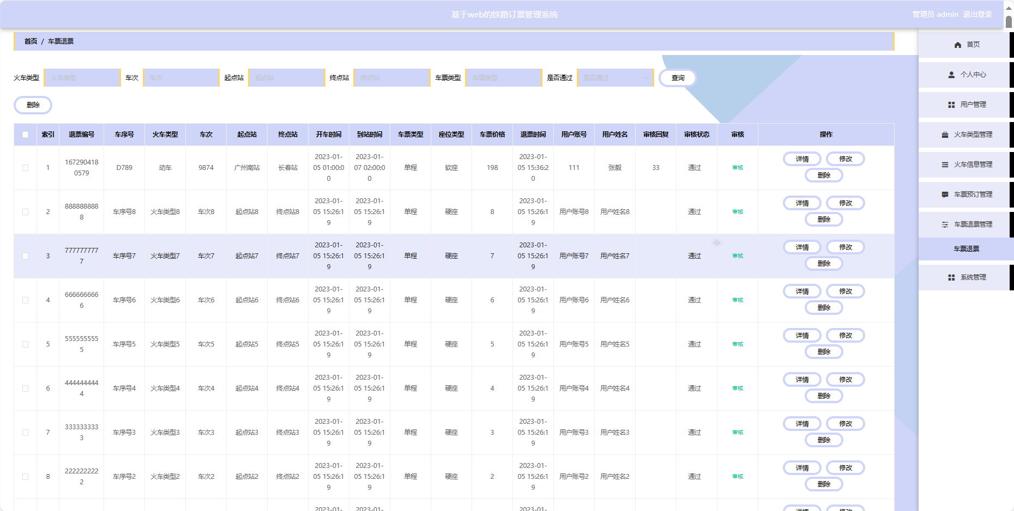Click 管理员 admin text in header

[935, 15]
